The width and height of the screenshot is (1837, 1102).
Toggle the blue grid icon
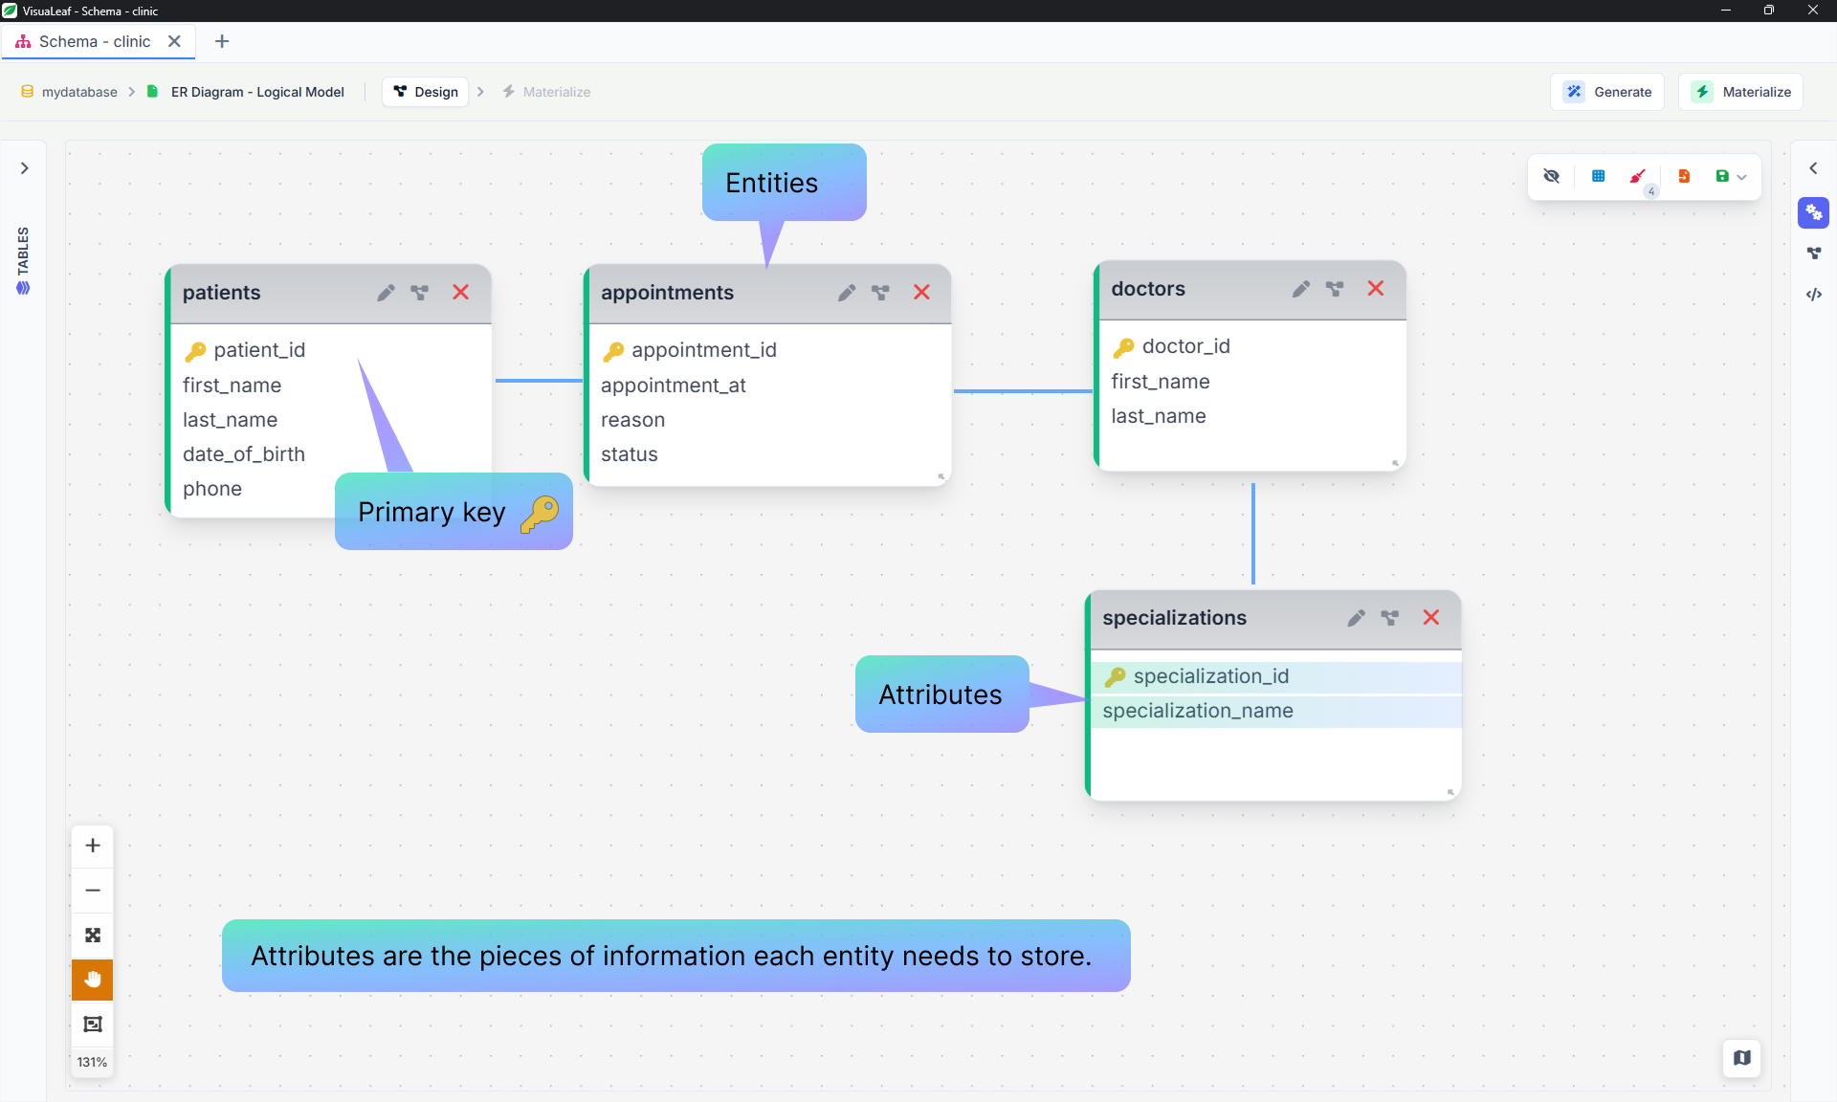click(1598, 176)
